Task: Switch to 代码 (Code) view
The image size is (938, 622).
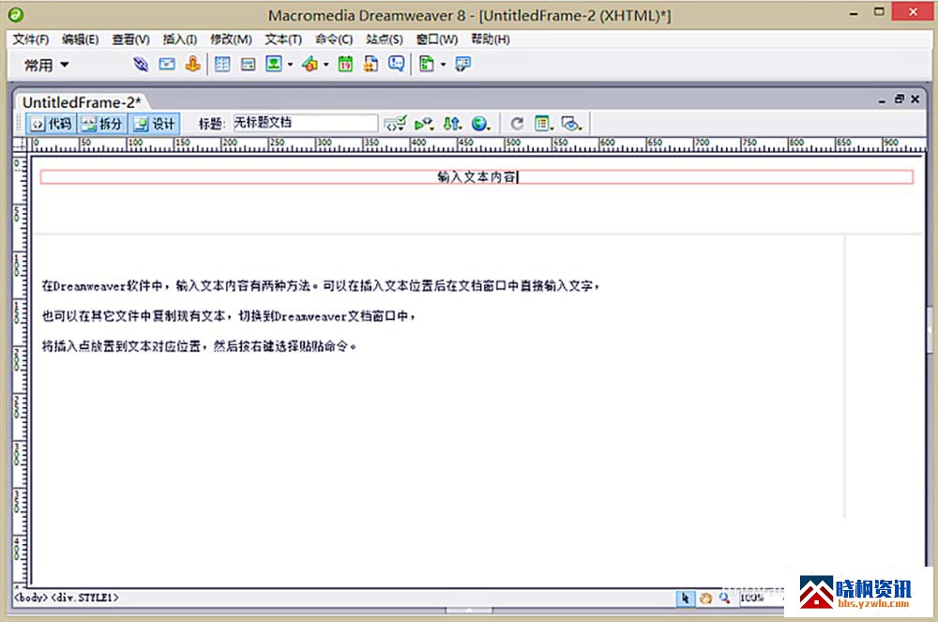Action: [52, 124]
